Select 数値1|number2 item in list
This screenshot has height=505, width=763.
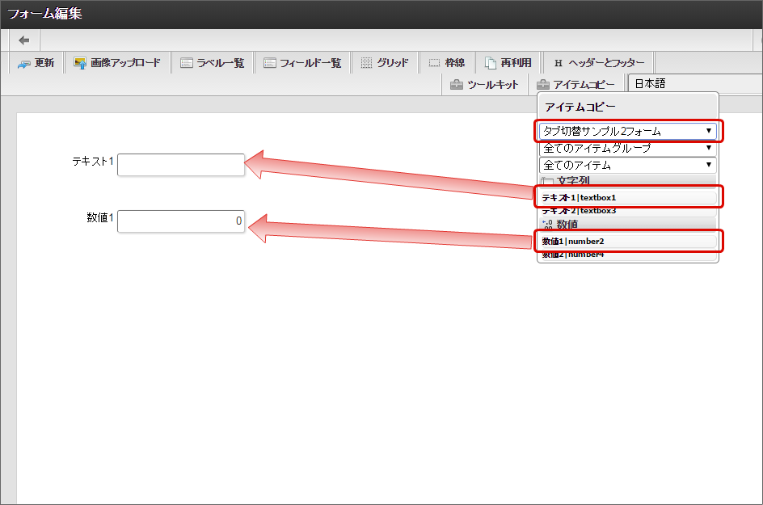tap(628, 242)
